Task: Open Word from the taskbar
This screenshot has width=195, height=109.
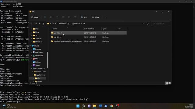Action: click(x=100, y=106)
